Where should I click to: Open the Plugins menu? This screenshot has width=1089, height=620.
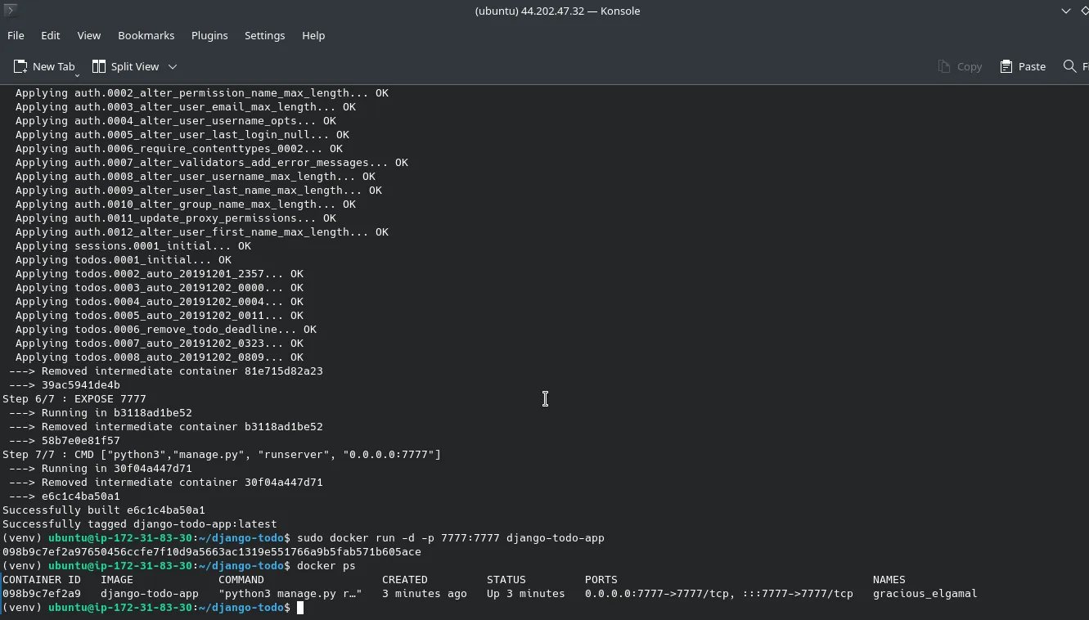tap(209, 35)
